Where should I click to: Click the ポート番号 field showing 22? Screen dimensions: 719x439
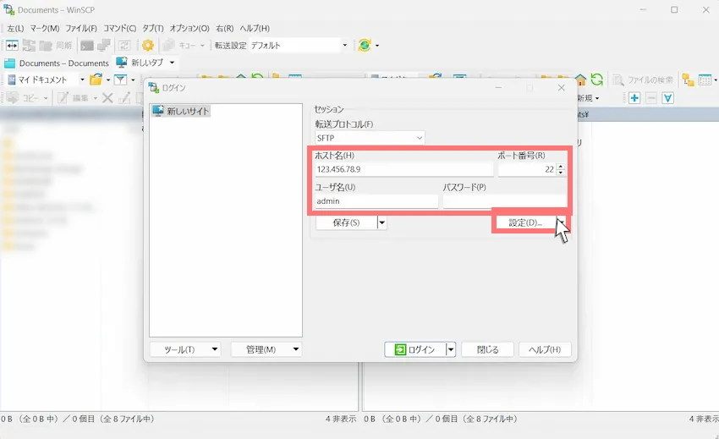[x=527, y=169]
